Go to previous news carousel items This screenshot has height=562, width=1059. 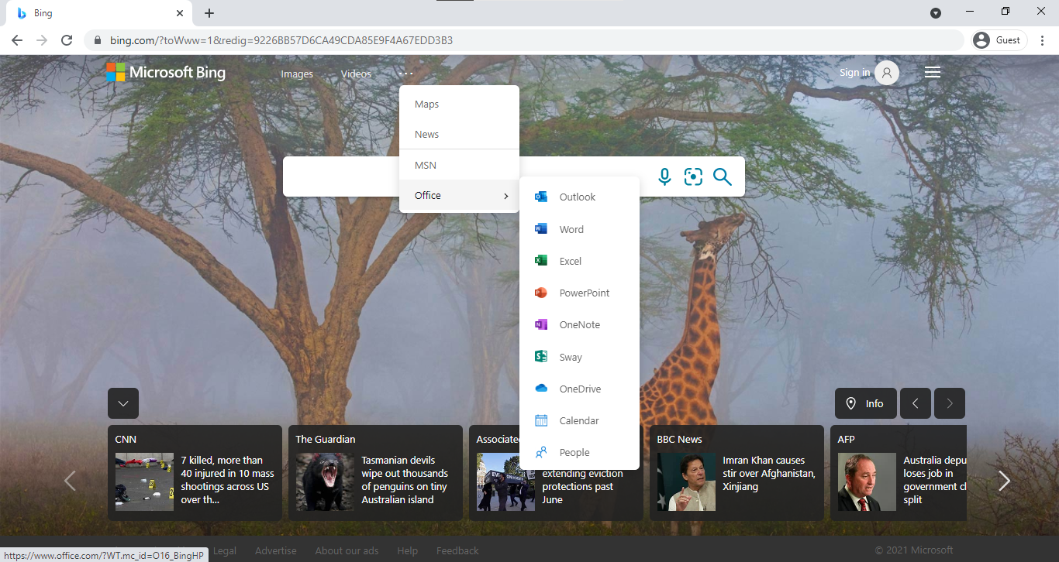(x=70, y=481)
